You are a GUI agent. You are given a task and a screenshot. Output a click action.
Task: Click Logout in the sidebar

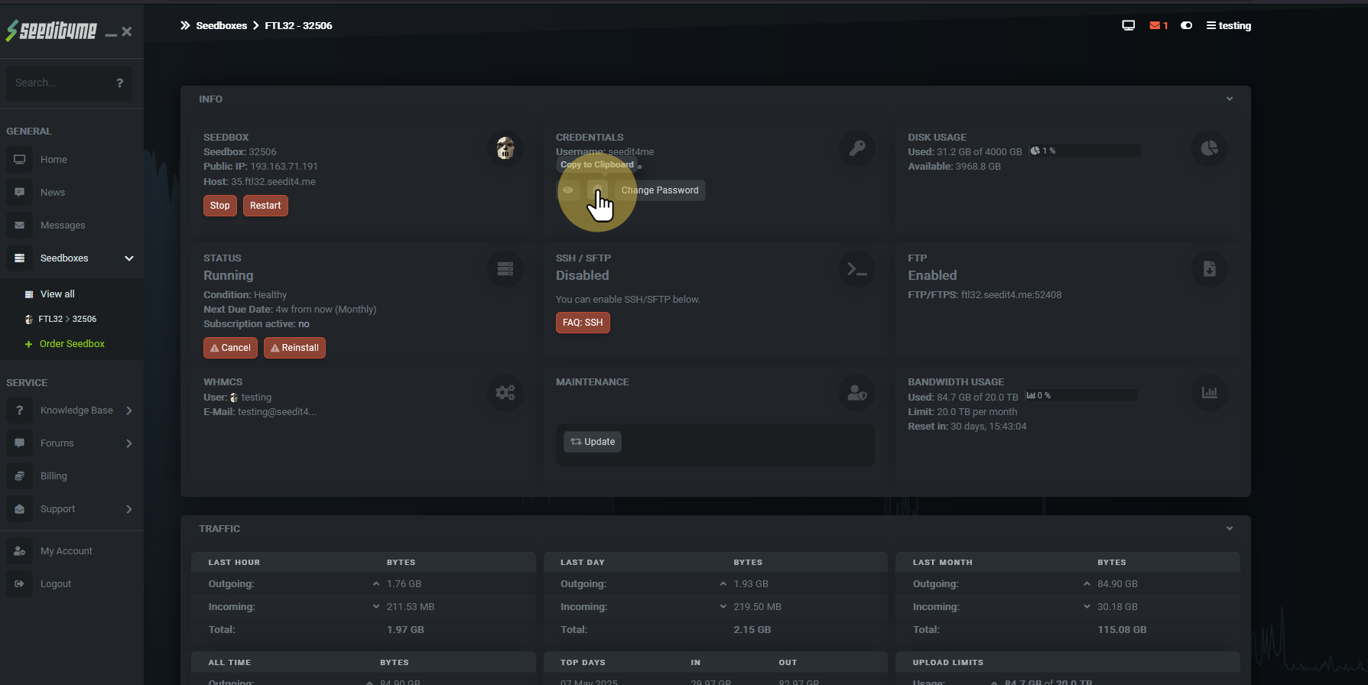56,584
